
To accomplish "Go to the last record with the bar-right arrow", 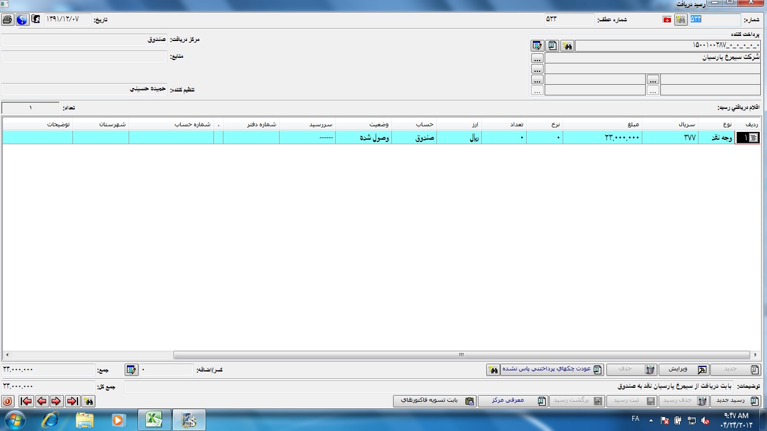I will 72,401.
